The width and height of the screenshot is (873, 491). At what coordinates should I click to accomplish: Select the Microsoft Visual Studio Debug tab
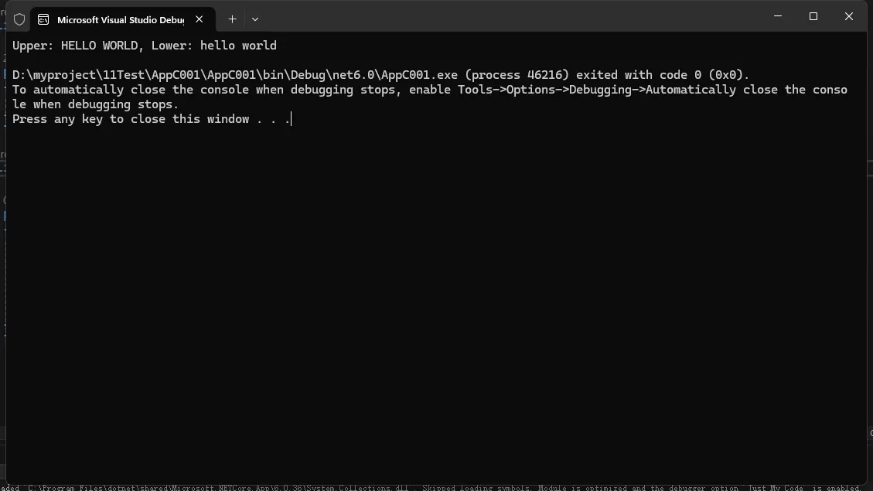point(122,19)
